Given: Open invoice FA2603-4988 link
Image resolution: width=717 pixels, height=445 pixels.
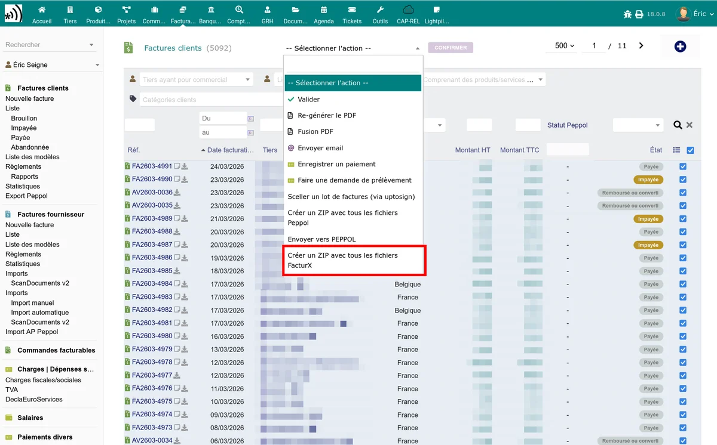Looking at the screenshot, I should (152, 231).
